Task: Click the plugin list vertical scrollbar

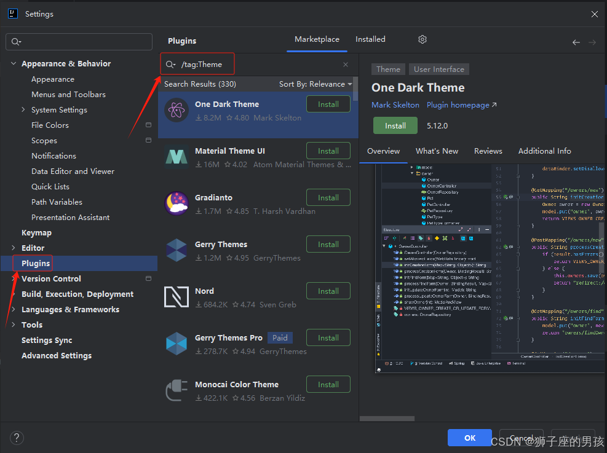Action: tap(355, 89)
